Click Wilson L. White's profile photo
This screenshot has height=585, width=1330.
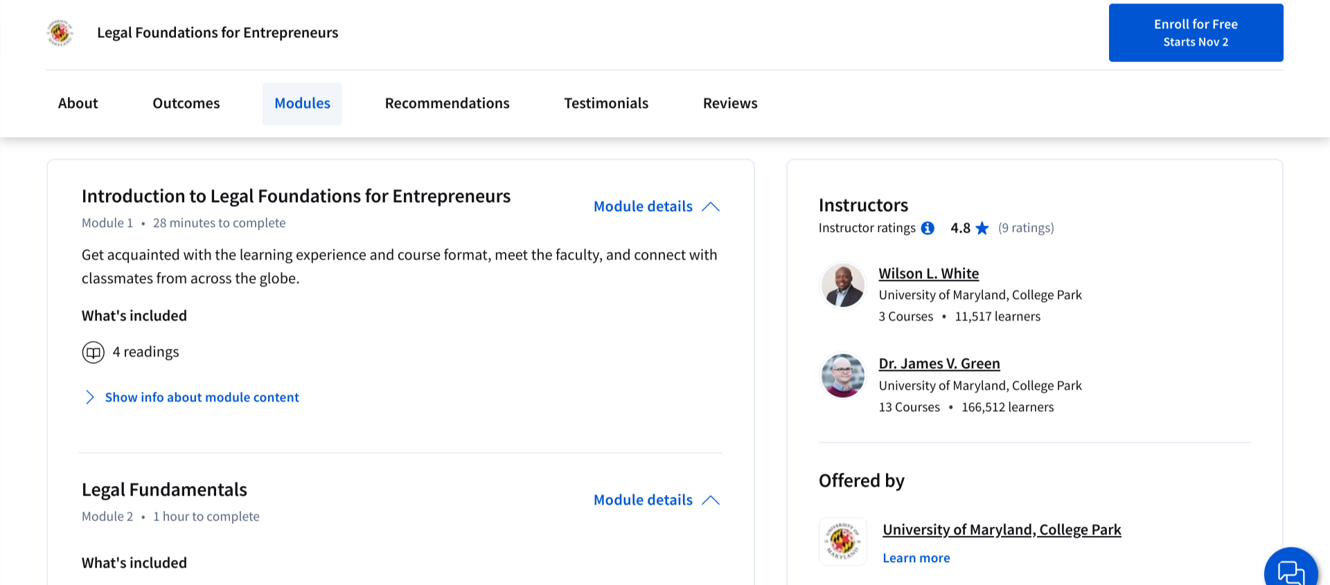[842, 285]
